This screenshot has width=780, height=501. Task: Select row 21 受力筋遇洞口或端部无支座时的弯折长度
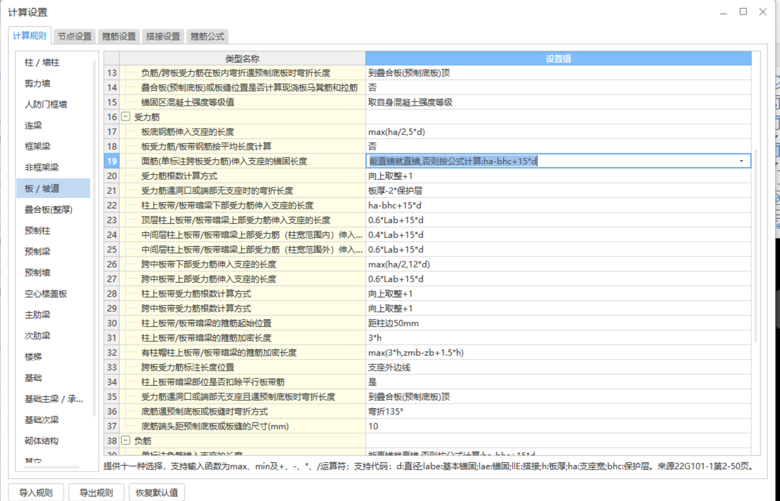[242, 191]
